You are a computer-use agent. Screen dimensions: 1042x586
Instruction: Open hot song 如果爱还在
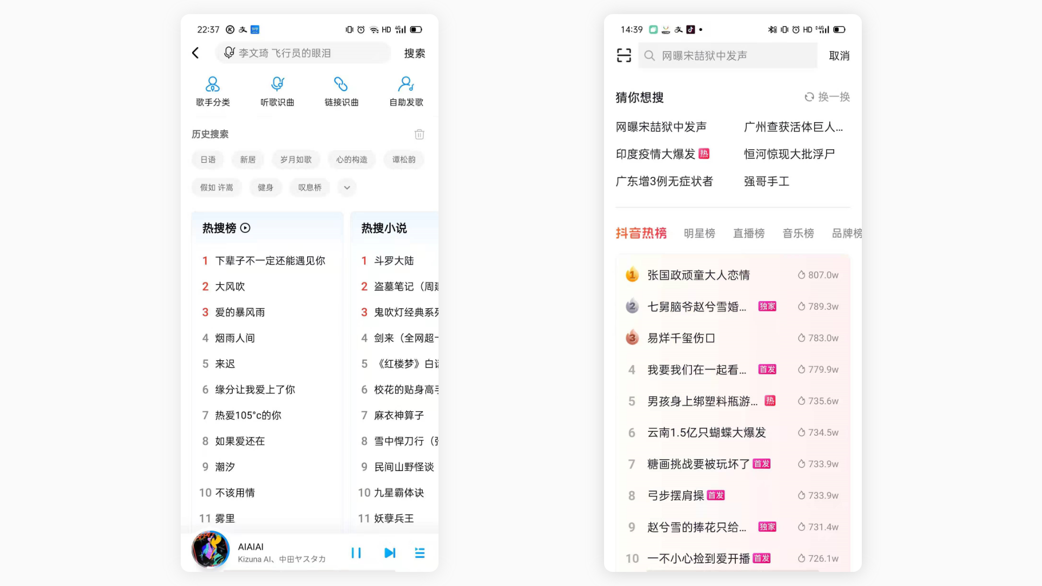tap(240, 441)
